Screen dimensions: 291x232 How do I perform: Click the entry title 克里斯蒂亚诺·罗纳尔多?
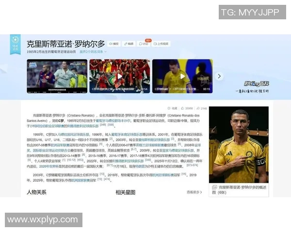(x=66, y=44)
